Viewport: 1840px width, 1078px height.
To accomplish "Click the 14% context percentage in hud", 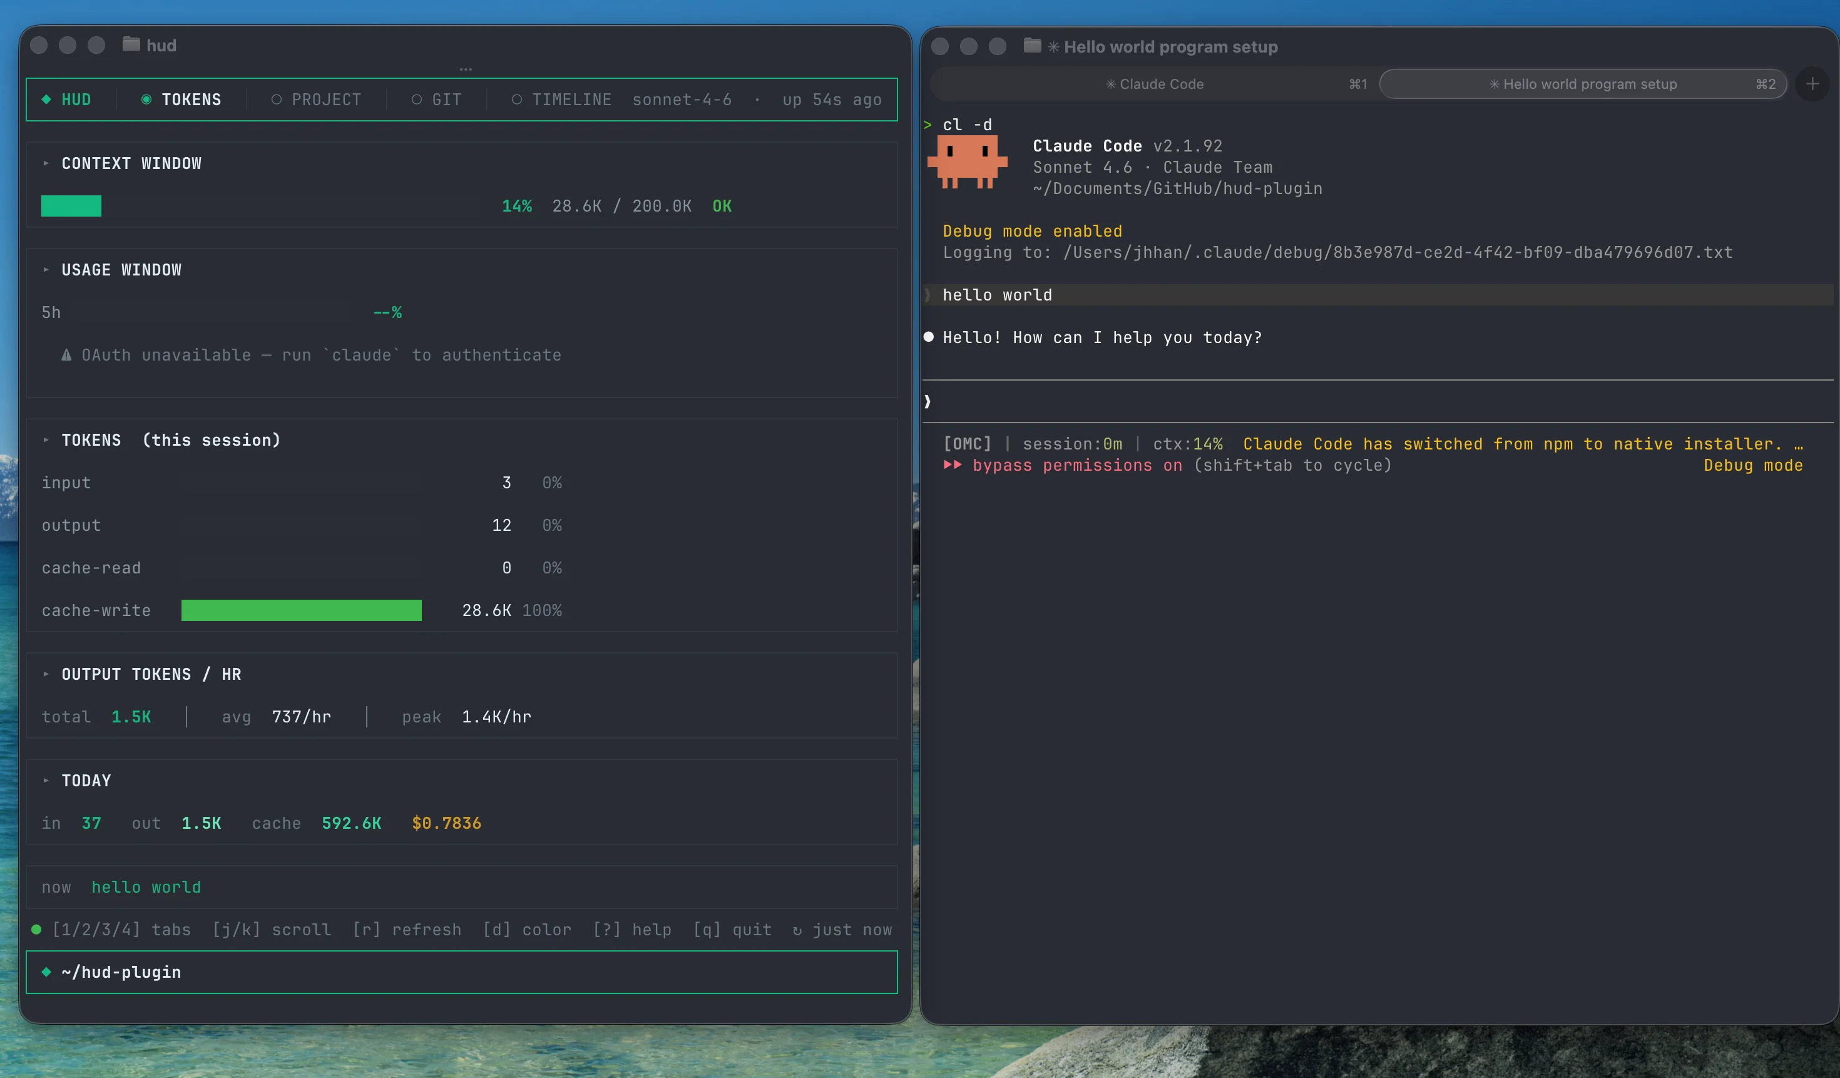I will (x=517, y=206).
